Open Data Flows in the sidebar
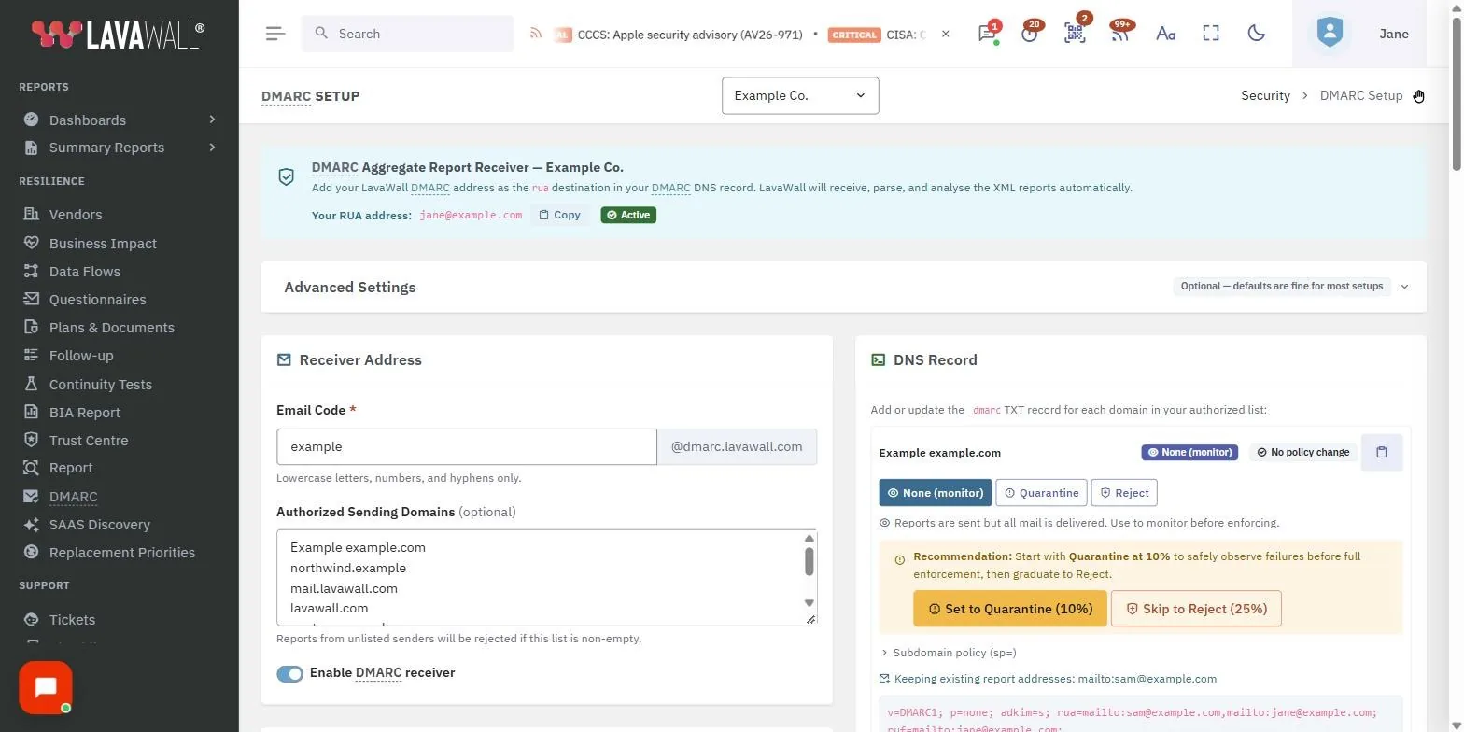Viewport: 1464px width, 732px height. tap(84, 272)
